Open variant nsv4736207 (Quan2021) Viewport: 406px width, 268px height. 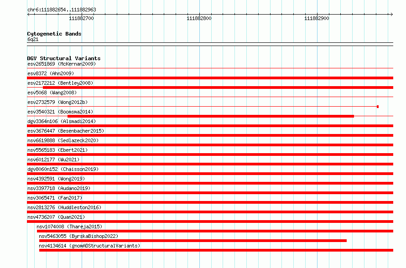tap(56, 217)
